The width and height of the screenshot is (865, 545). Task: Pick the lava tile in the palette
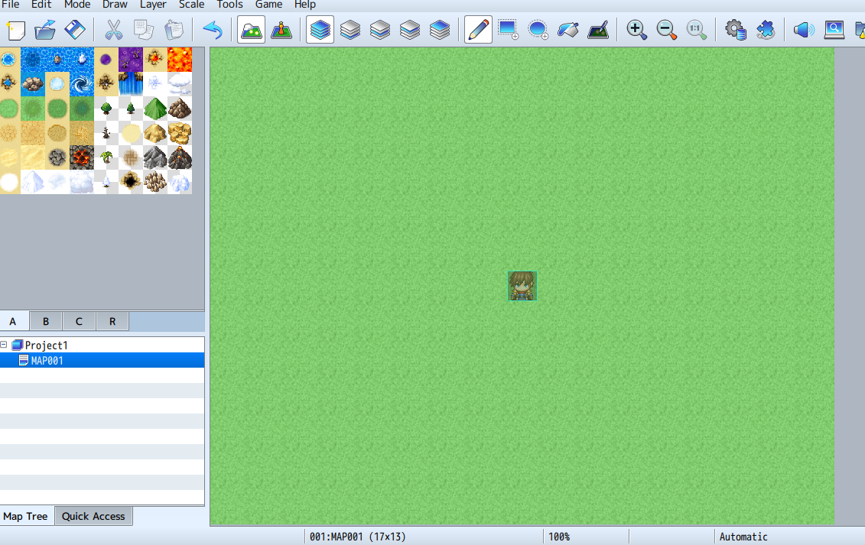click(x=180, y=60)
